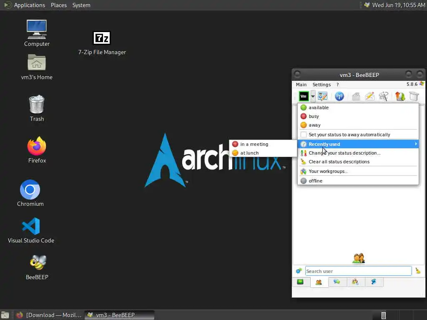
Task: Click the broom icon next to the search field
Action: click(418, 271)
